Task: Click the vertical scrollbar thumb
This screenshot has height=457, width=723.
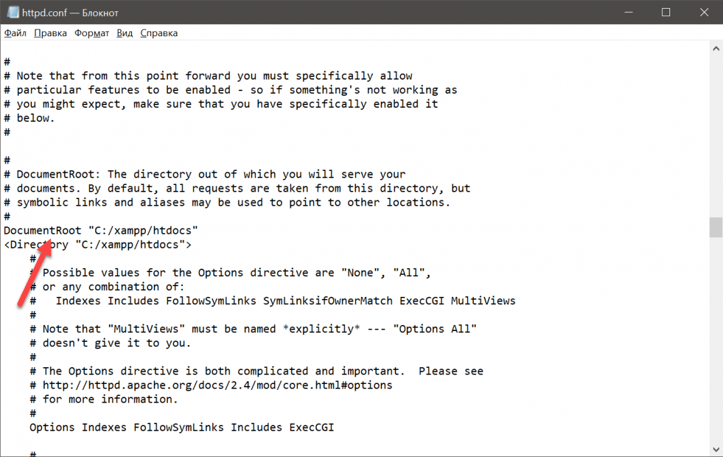Action: (716, 228)
